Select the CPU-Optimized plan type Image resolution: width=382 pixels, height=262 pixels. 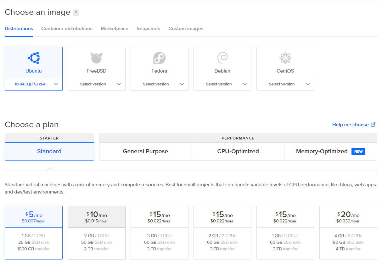coord(238,151)
